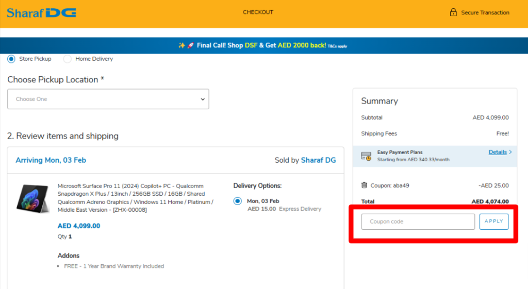
Task: Click the 'Qty 1' text
Action: tap(64, 236)
